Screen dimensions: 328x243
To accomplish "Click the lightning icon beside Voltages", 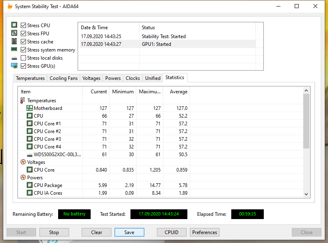I will 23,162.
